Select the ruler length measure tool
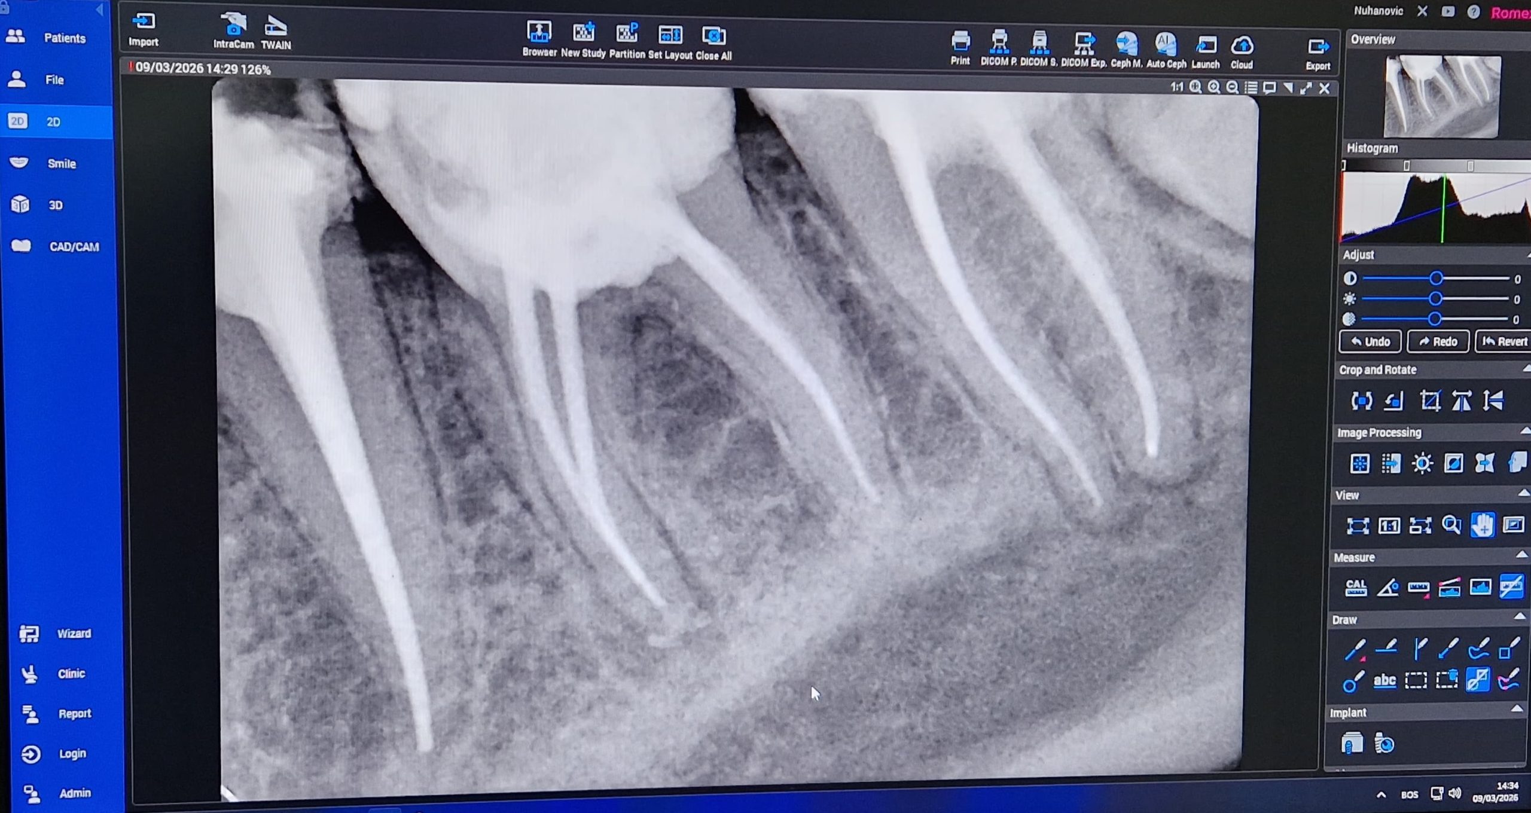The width and height of the screenshot is (1531, 813). click(1418, 588)
